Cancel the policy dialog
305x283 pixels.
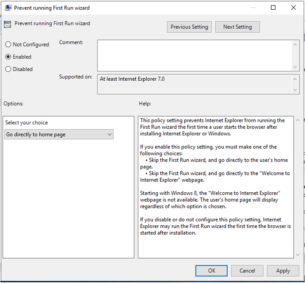(247, 271)
